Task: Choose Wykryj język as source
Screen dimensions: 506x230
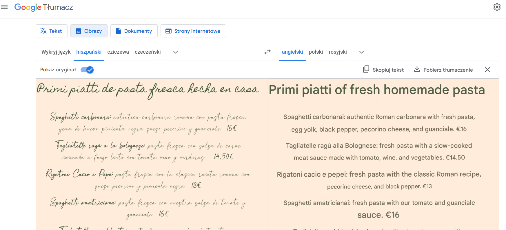Action: (56, 52)
